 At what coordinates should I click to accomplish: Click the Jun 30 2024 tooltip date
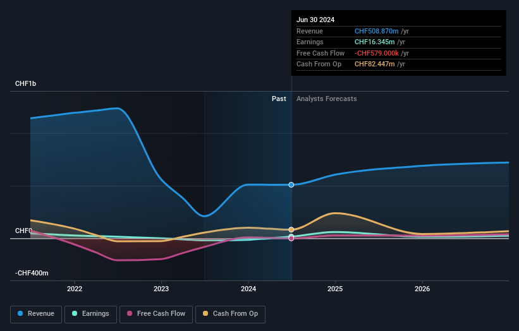coord(315,20)
